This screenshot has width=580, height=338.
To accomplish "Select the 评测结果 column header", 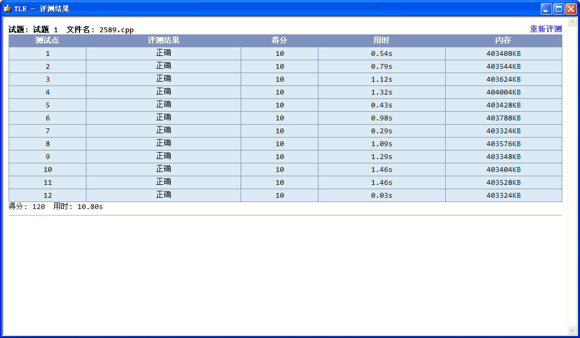I will (x=163, y=40).
